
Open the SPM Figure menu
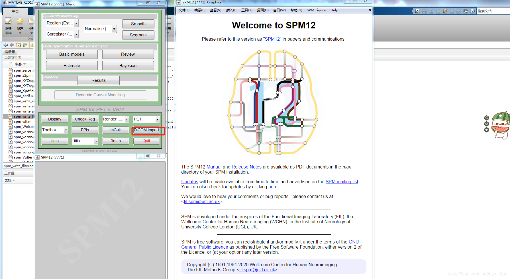316,10
